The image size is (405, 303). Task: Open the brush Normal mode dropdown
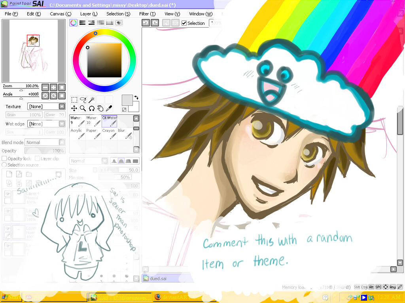click(89, 161)
